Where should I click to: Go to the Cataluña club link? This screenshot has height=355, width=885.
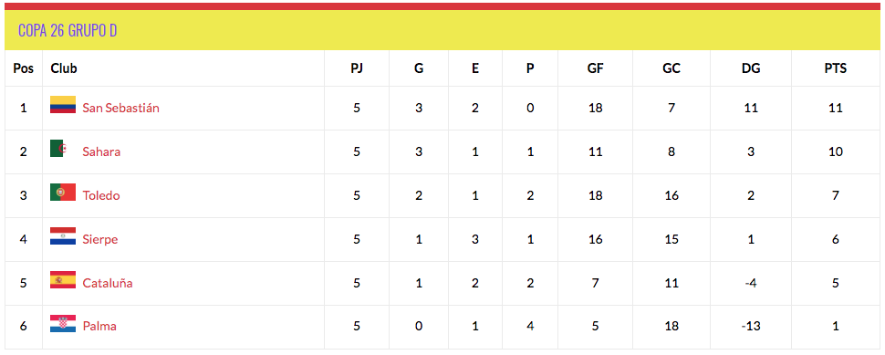[x=108, y=283]
